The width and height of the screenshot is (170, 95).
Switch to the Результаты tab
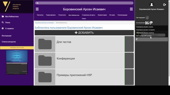62,15
